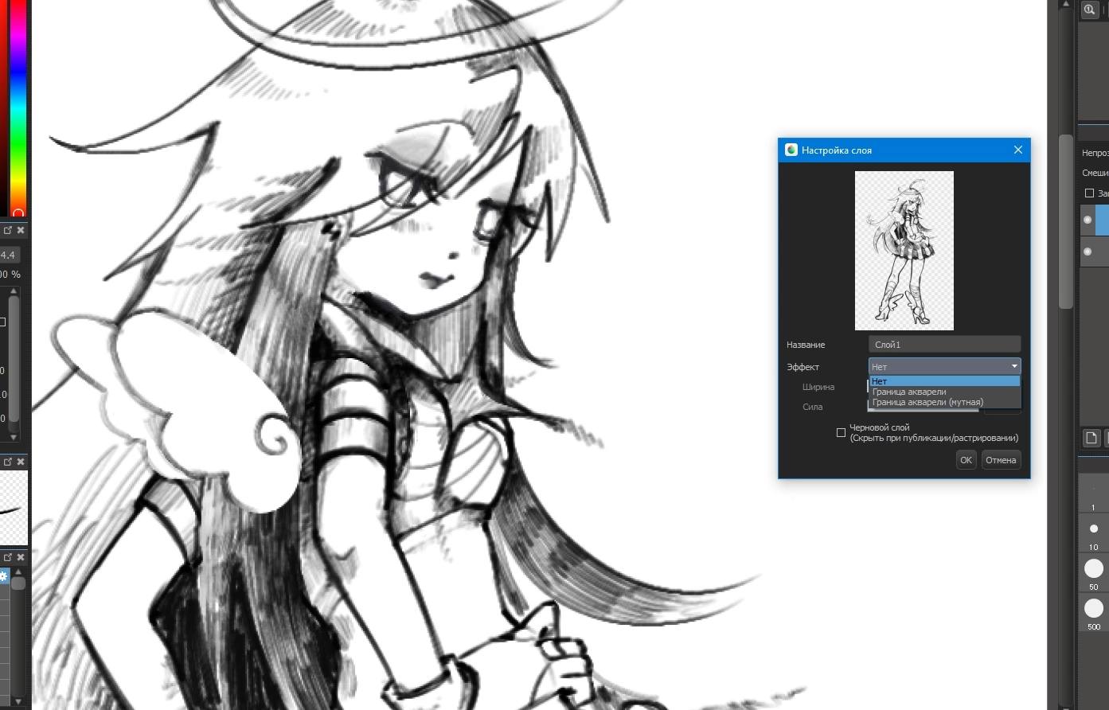1109x710 pixels.
Task: Toggle the checkbox below Смеши label
Action: (1089, 193)
